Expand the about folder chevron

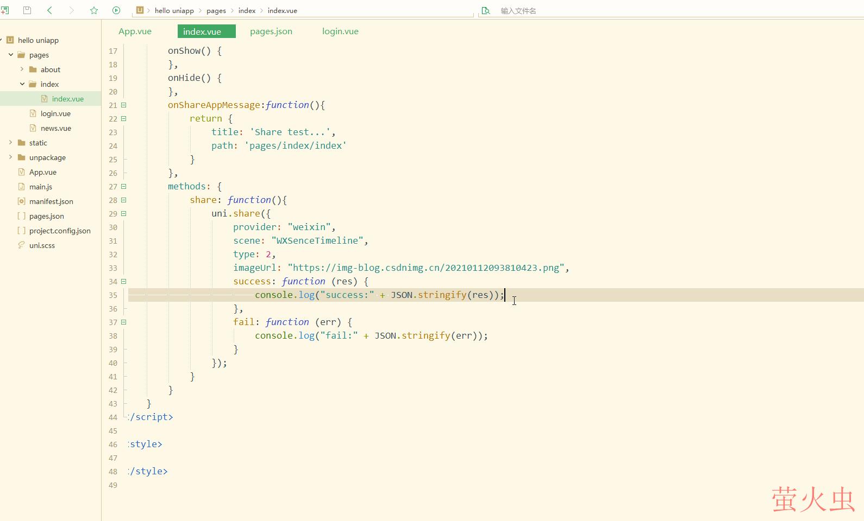pos(22,69)
